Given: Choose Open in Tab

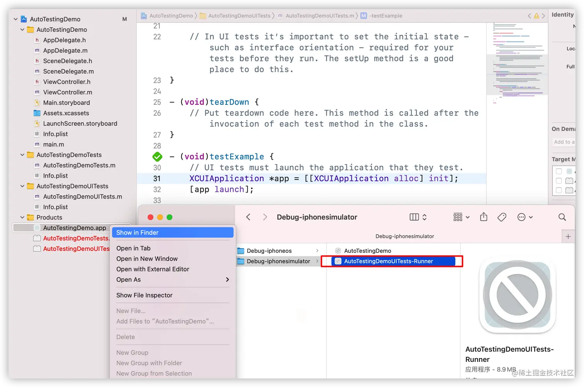Looking at the screenshot, I should pos(173,248).
